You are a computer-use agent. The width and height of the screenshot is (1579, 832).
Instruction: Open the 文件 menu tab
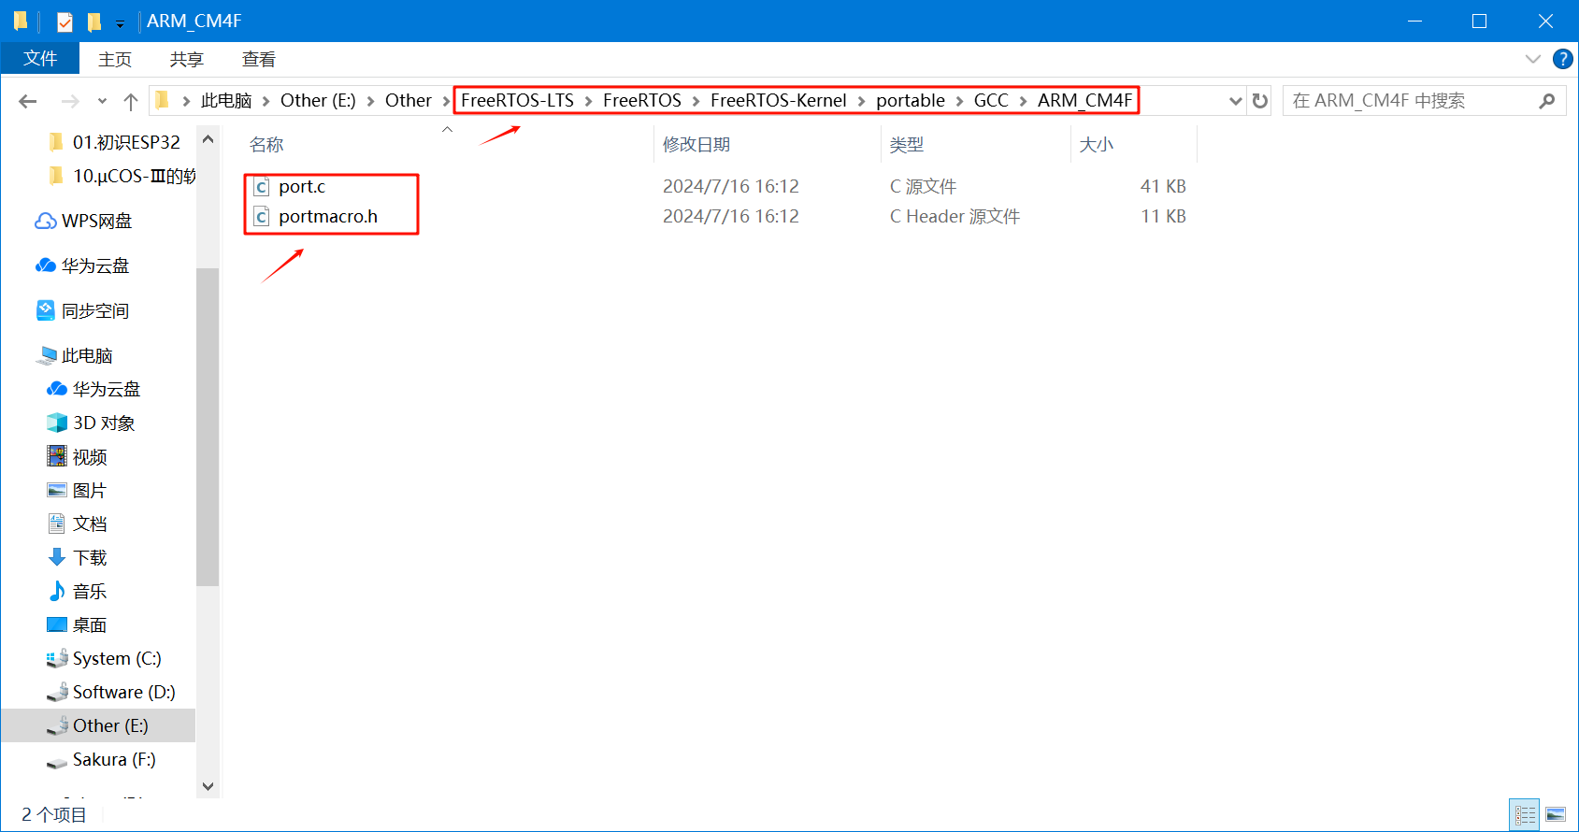(40, 58)
